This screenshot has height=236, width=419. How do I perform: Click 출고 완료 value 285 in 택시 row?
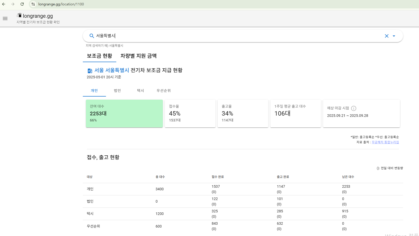pos(280,211)
